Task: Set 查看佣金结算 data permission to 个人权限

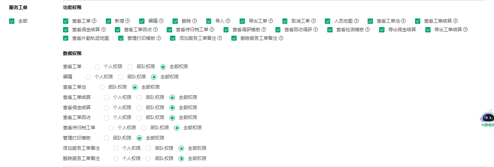Action: coord(107,108)
